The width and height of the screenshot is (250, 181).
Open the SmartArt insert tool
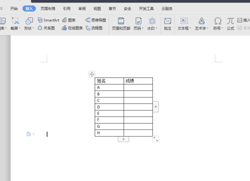point(48,20)
